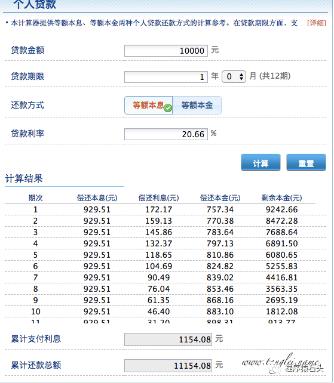The width and height of the screenshot is (334, 383).
Task: Click principal value 839.02
Action: (x=220, y=277)
